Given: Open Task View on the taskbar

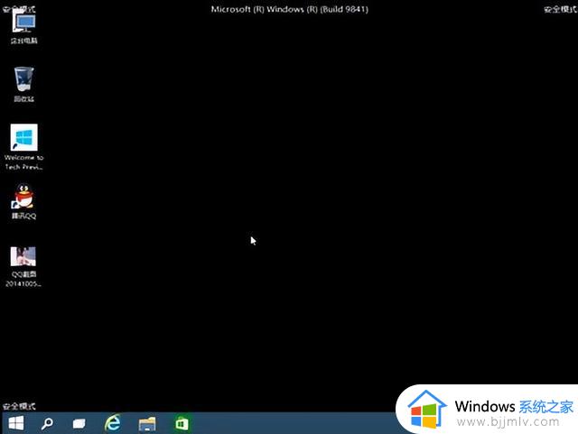Looking at the screenshot, I should click(x=79, y=424).
